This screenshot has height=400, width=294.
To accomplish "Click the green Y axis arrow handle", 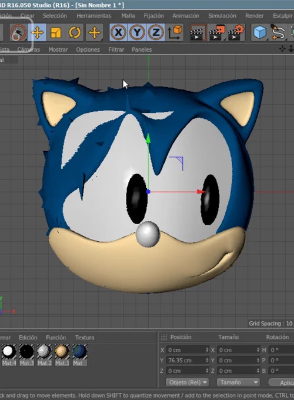I will (148, 139).
